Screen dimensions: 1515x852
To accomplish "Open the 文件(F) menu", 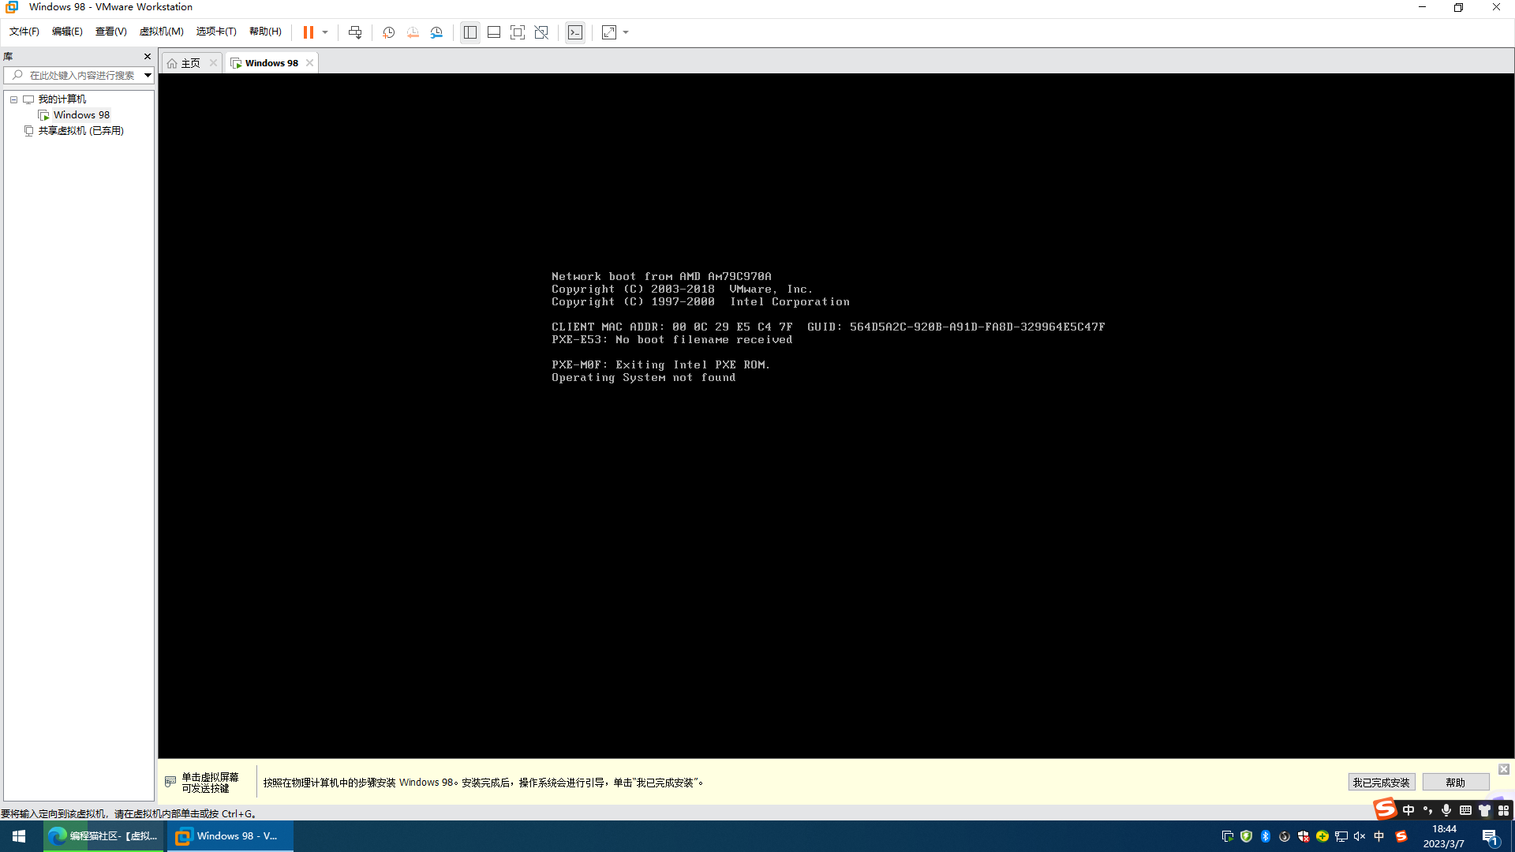I will (24, 32).
